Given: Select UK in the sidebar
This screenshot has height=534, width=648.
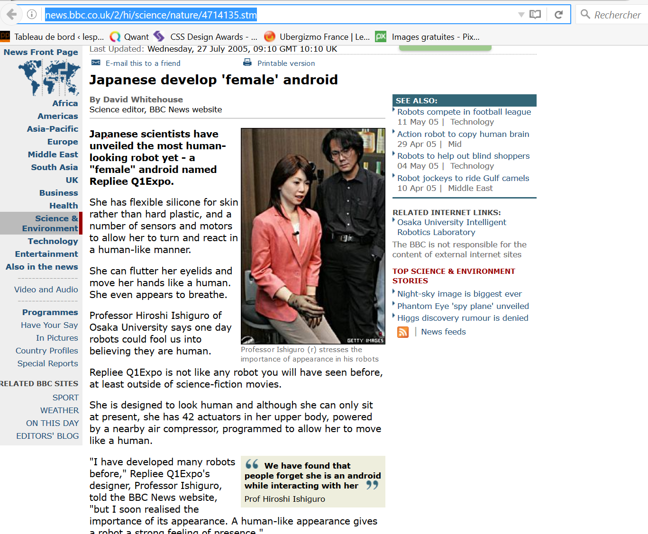Looking at the screenshot, I should (x=72, y=180).
